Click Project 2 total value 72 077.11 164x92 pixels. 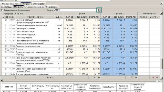click(x=131, y=77)
